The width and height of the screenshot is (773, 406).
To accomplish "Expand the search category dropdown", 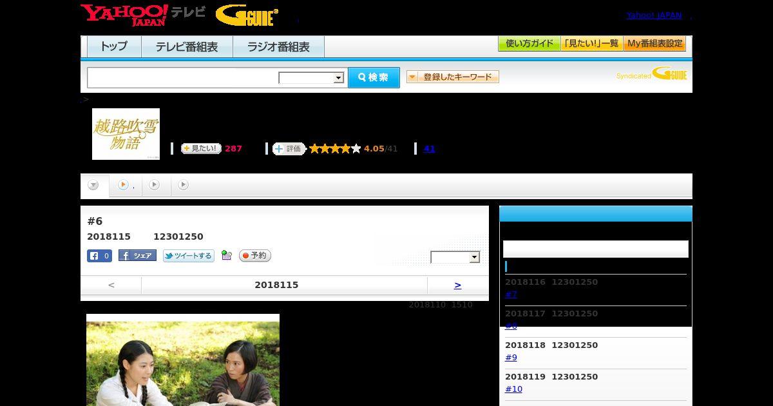I will [x=312, y=78].
